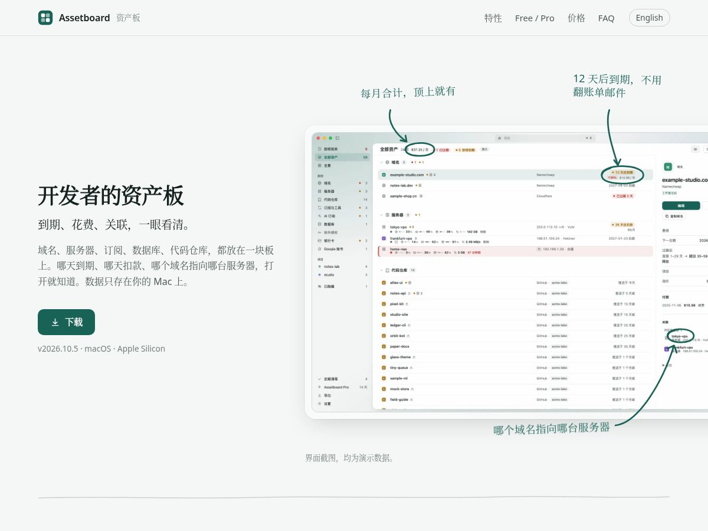This screenshot has width=708, height=531.
Task: Open 订阅与工具 in the app sidebar
Action: point(342,208)
